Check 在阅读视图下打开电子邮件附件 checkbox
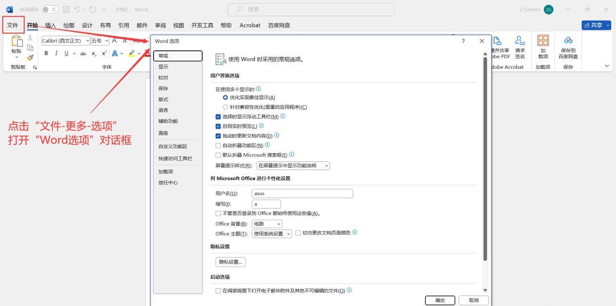 218,291
